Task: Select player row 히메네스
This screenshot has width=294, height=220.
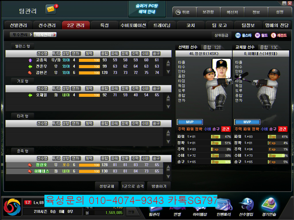Action: coord(84,171)
